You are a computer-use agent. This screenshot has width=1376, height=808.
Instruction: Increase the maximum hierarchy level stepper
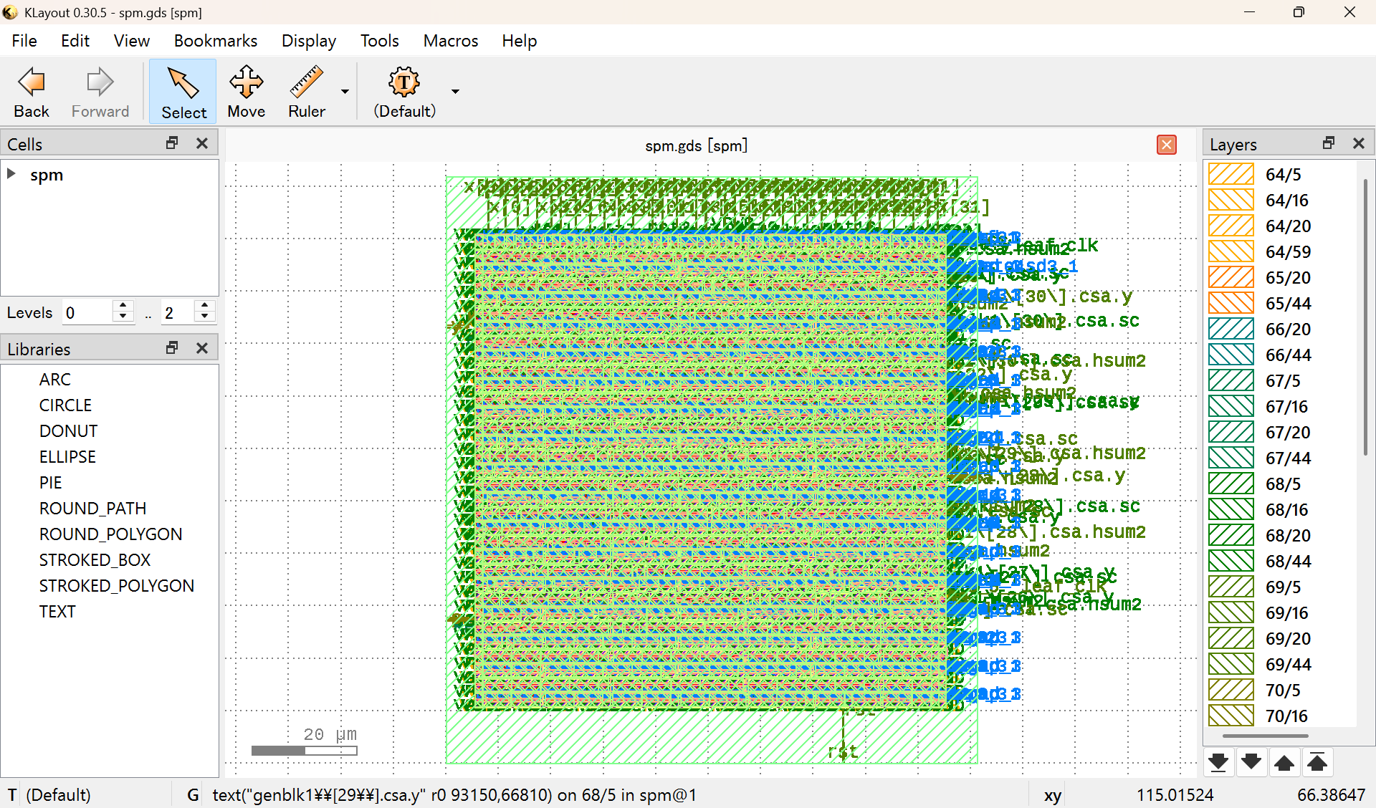tap(205, 307)
